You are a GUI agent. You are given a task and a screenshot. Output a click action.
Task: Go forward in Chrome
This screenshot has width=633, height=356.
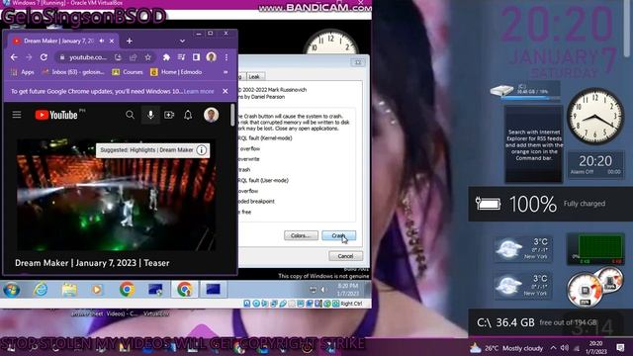[x=29, y=57]
